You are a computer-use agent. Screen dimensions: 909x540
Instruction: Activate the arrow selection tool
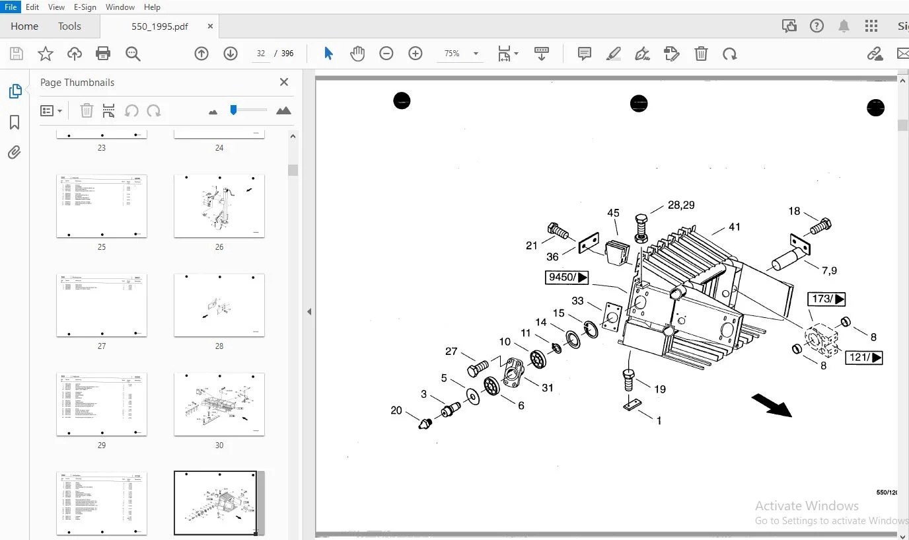click(x=328, y=54)
